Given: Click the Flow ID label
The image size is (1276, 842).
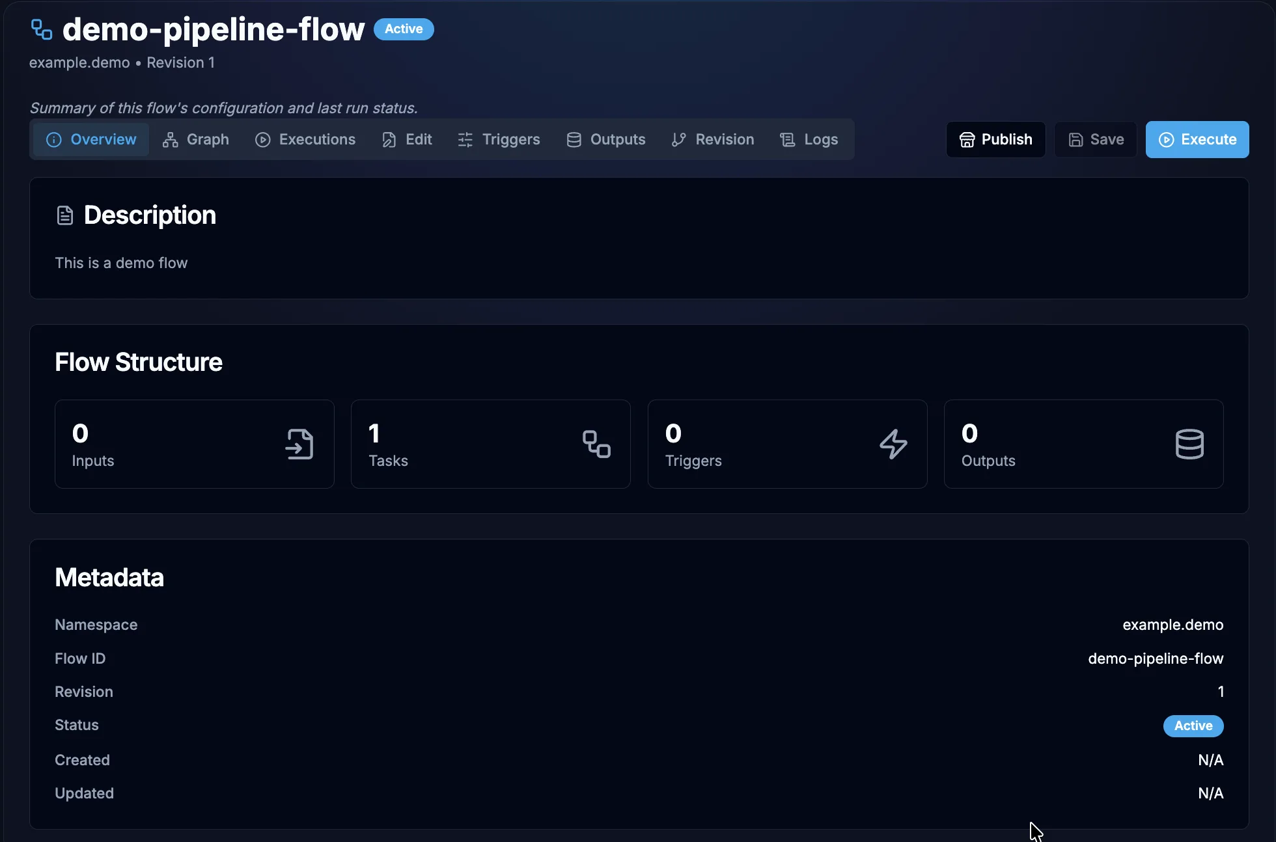Looking at the screenshot, I should pyautogui.click(x=80, y=659).
